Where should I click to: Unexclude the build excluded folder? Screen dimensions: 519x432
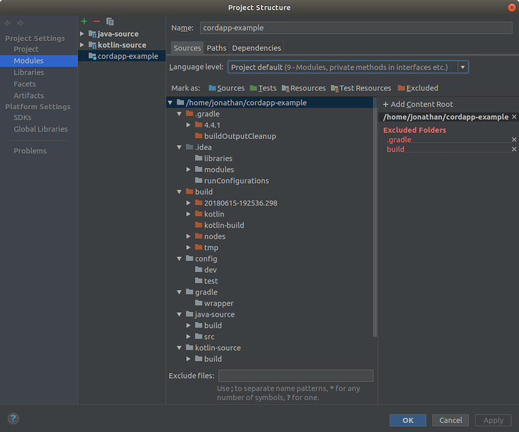click(x=514, y=149)
